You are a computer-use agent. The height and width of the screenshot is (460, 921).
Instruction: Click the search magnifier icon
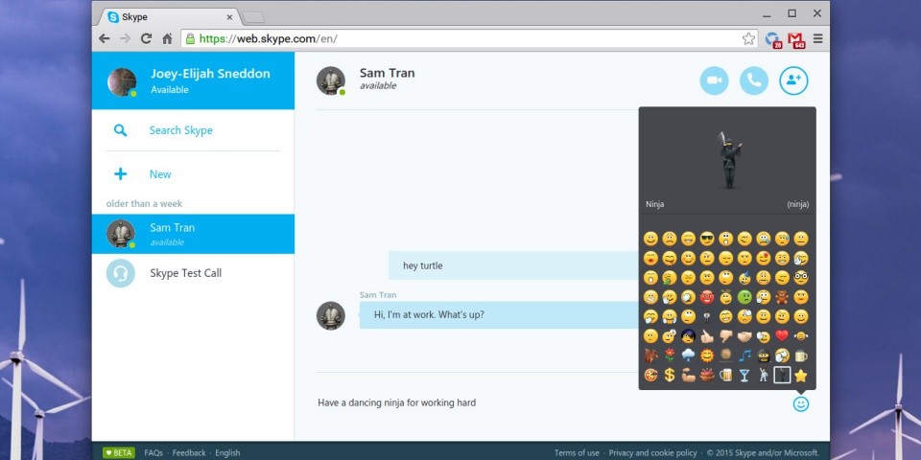[x=121, y=130]
